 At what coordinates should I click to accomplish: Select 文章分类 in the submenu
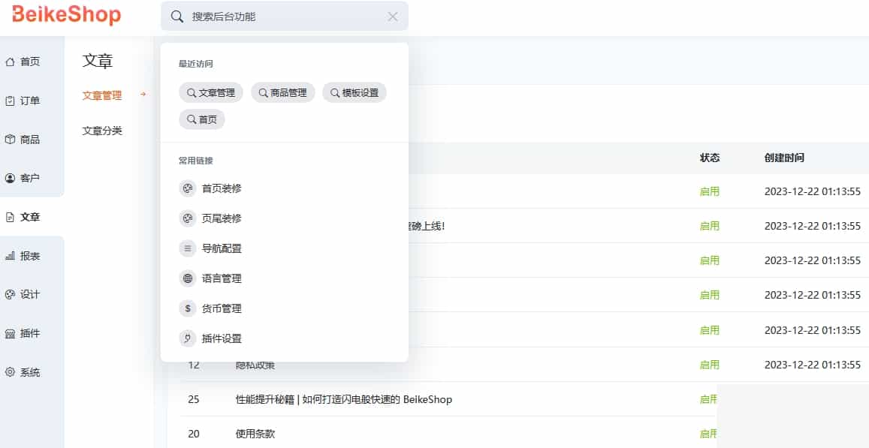click(102, 131)
